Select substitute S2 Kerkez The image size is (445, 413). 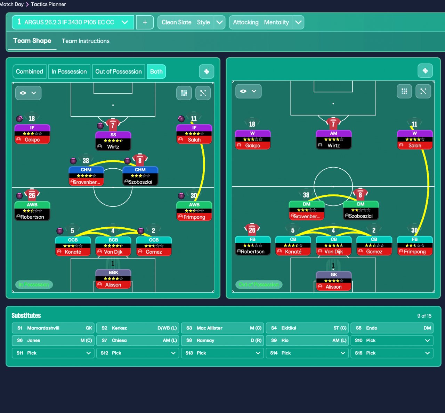(138, 328)
